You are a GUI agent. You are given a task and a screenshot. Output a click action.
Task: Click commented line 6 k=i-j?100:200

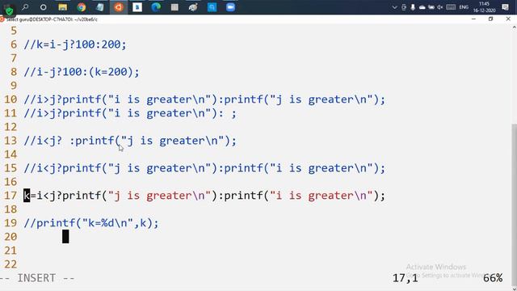pos(75,44)
